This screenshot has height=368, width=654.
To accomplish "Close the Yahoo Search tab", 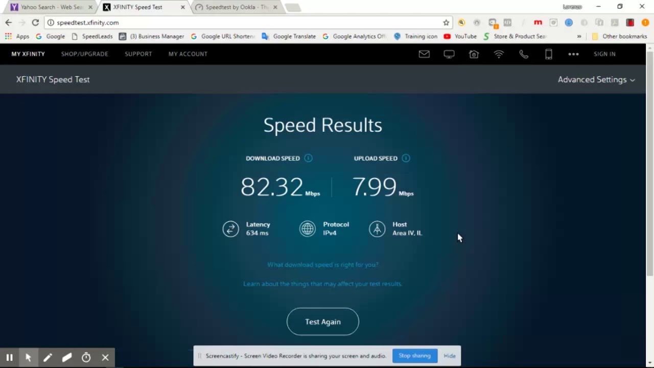I will (x=90, y=7).
